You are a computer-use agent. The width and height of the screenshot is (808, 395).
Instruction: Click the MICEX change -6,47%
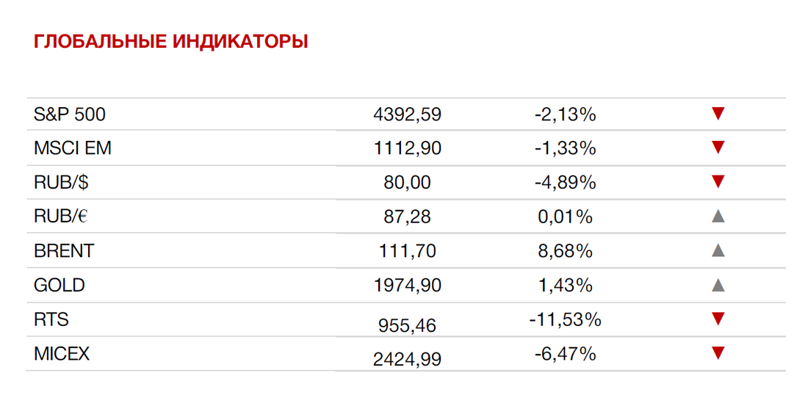pyautogui.click(x=565, y=354)
